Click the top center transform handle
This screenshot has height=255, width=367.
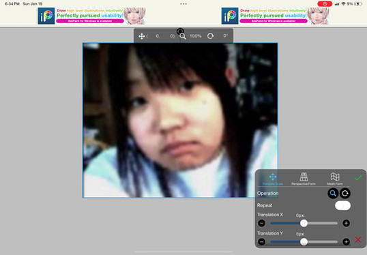pos(180,31)
